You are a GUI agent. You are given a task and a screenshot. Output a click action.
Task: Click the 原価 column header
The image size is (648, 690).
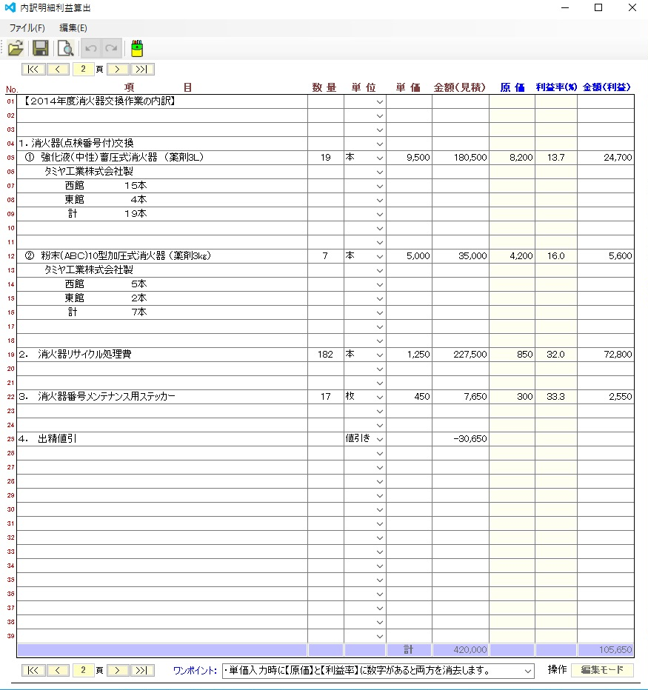[512, 87]
